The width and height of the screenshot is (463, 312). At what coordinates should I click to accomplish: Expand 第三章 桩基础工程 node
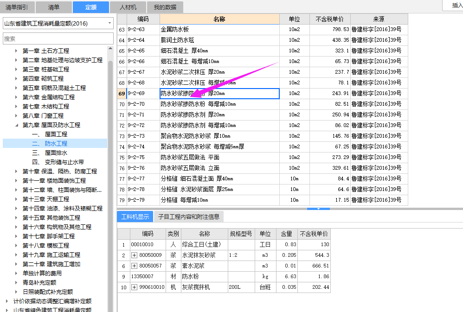pyautogui.click(x=16, y=70)
